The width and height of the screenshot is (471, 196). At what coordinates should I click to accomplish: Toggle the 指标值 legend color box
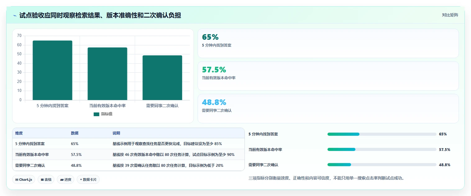pyautogui.click(x=96, y=114)
